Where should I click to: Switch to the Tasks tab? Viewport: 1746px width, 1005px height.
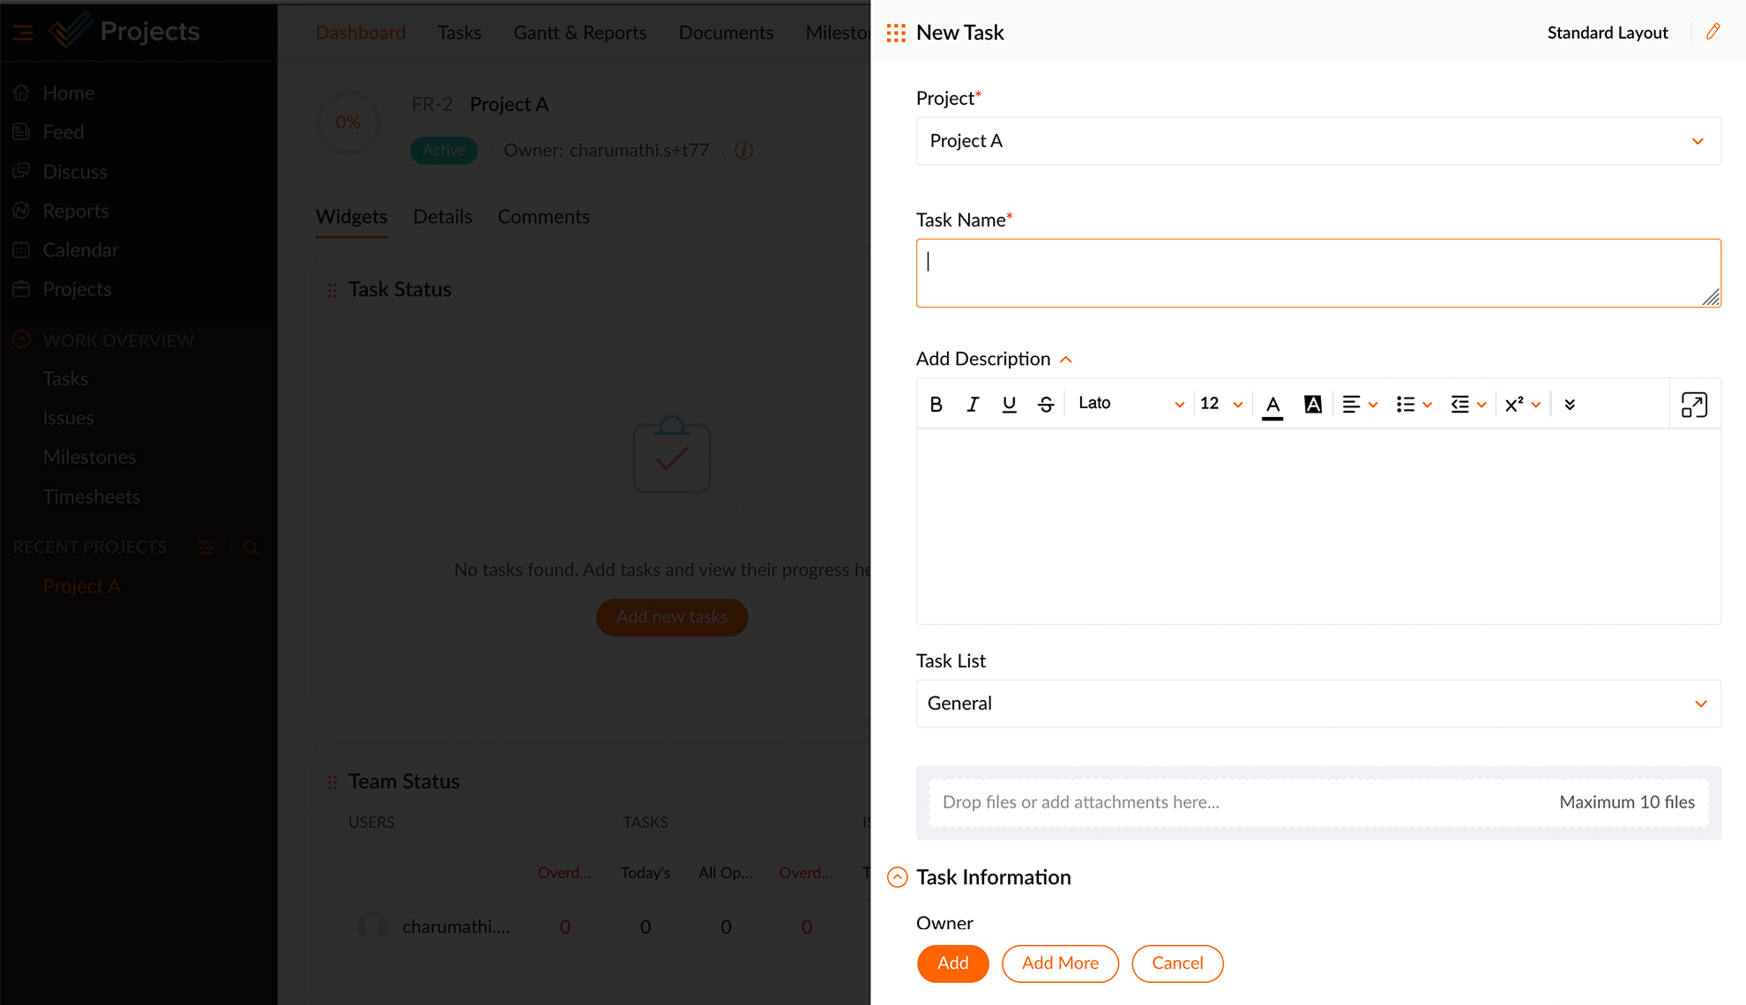coord(459,33)
